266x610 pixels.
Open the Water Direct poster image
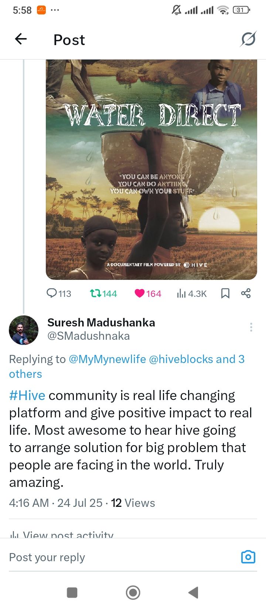[x=151, y=169]
